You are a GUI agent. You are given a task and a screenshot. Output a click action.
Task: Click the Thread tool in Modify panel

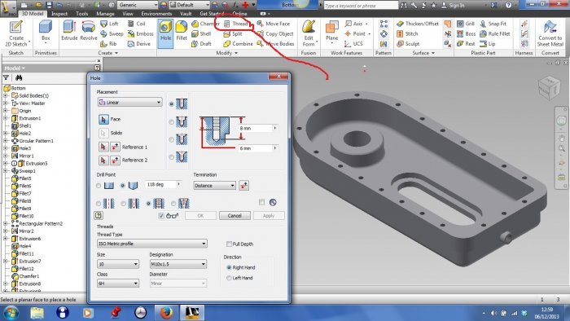point(235,24)
